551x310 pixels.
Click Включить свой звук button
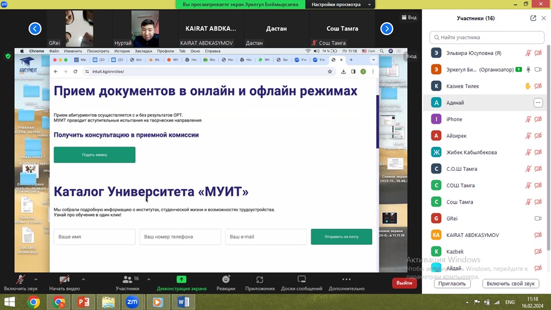[x=511, y=283]
